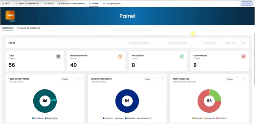This screenshot has height=124, width=255.
Task: Toggle the No prazo legend item
Action: point(197,118)
